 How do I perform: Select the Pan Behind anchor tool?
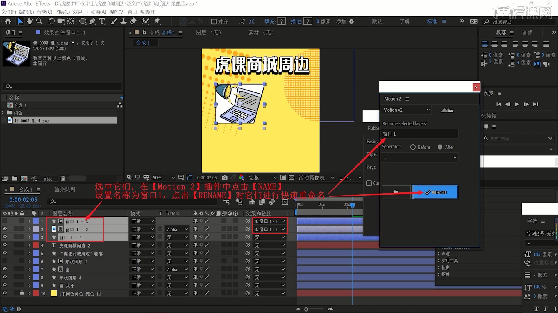(x=71, y=21)
